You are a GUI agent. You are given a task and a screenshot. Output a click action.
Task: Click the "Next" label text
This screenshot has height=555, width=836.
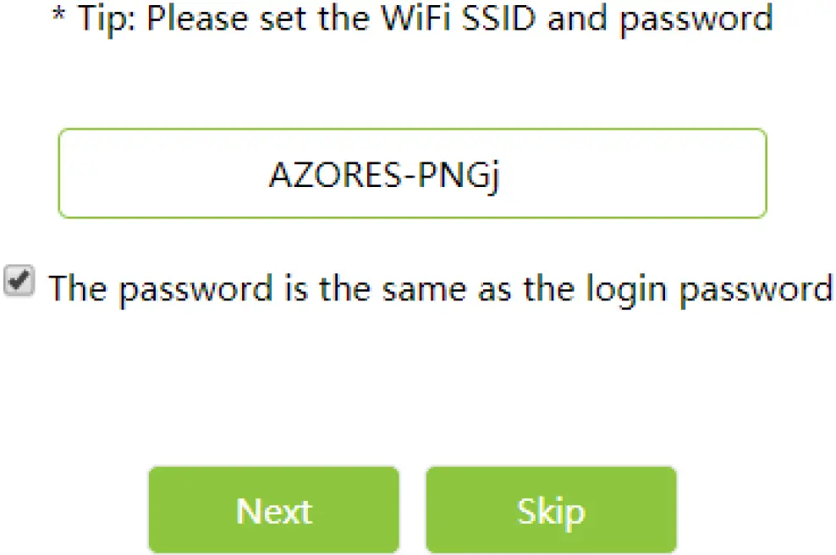[273, 512]
